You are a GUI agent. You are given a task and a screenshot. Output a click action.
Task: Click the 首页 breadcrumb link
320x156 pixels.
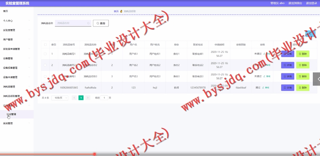click(x=116, y=11)
